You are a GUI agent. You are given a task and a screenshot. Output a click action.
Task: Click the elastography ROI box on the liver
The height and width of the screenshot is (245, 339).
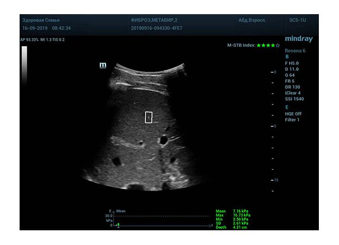pos(149,117)
